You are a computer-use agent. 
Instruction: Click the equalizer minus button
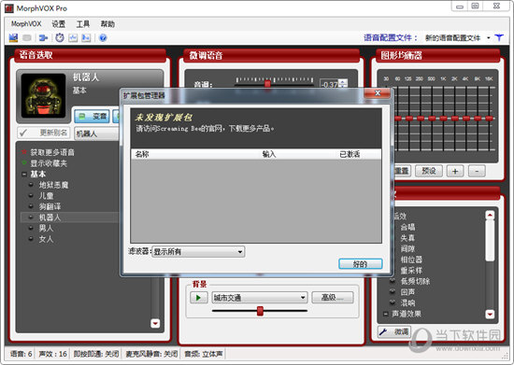click(477, 171)
